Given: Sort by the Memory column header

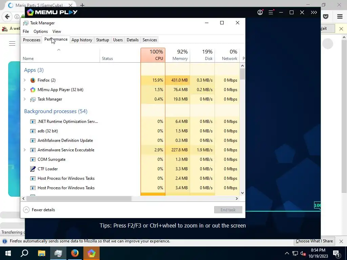Looking at the screenshot, I should pyautogui.click(x=178, y=55).
